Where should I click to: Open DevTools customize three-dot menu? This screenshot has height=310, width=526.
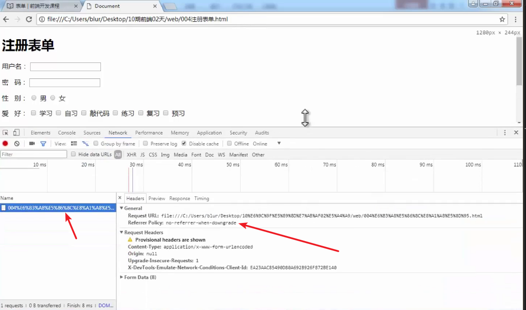[x=505, y=133]
